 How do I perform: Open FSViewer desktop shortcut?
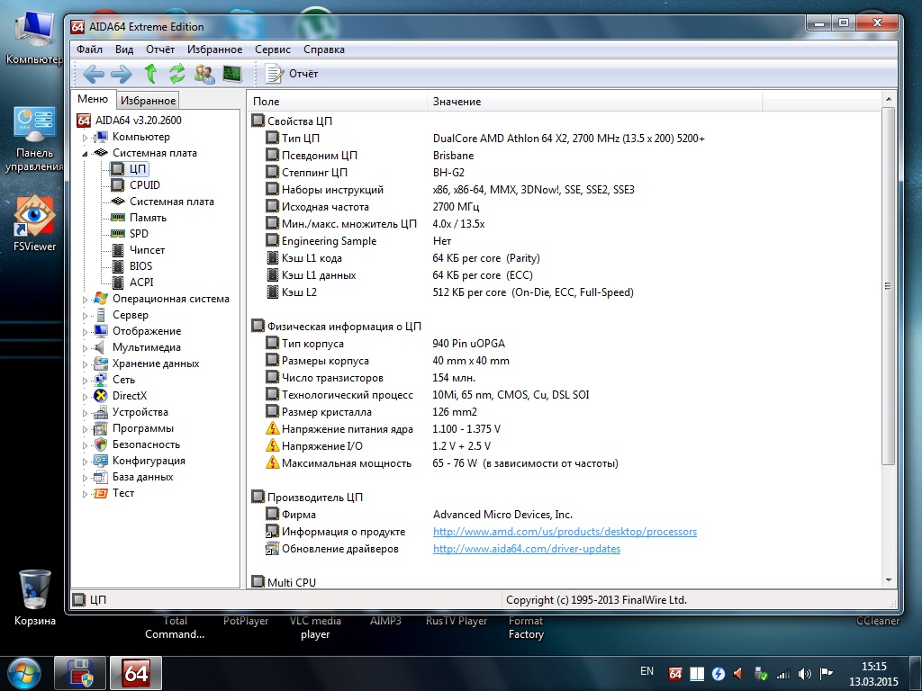35,223
